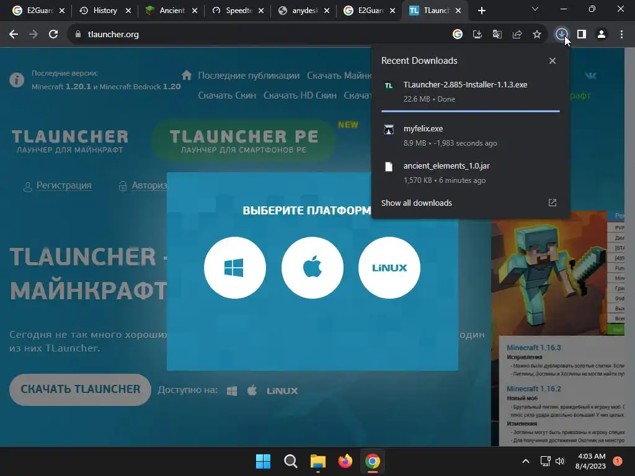635x476 pixels.
Task: Switch to the anydesk tab
Action: [x=304, y=11]
